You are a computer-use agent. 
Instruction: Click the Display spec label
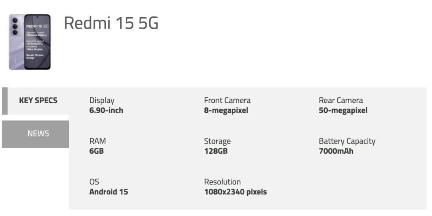102,100
